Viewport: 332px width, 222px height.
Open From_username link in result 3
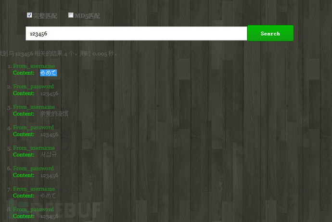34,107
